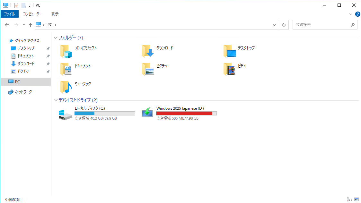
Task: Click the PCの検索 search field
Action: (321, 25)
